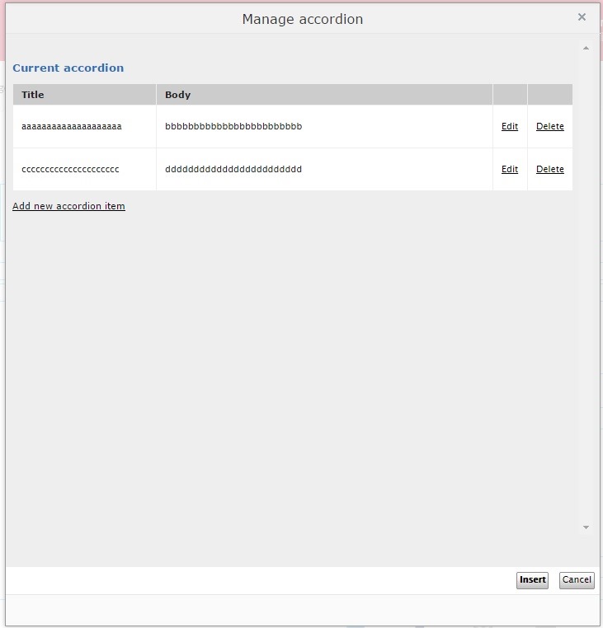Delete the aaaaaaaa accordion item

point(549,127)
